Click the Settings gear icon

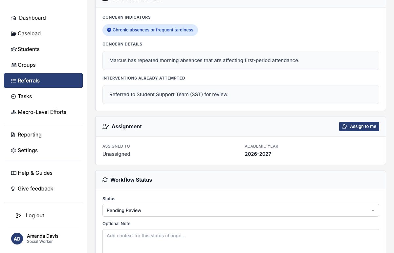[x=13, y=151]
